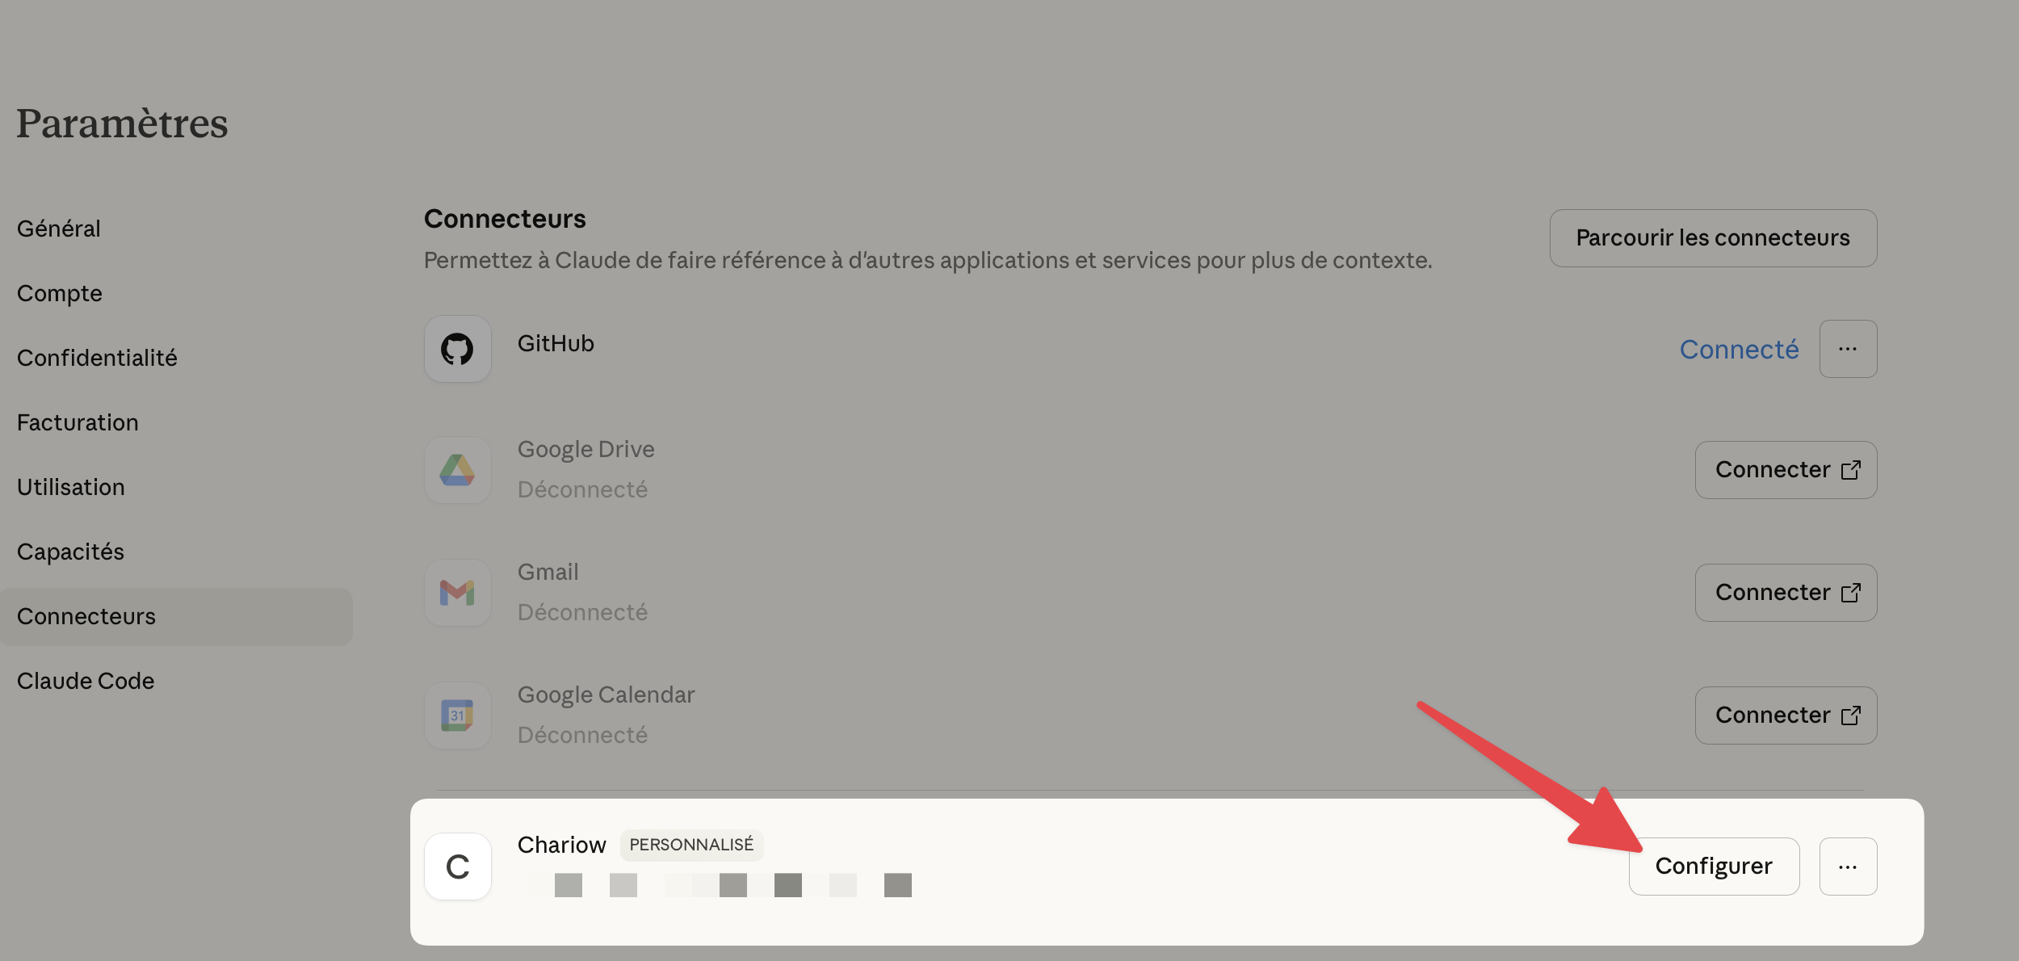Switch to Confidentialité settings
The image size is (2019, 961).
(97, 358)
